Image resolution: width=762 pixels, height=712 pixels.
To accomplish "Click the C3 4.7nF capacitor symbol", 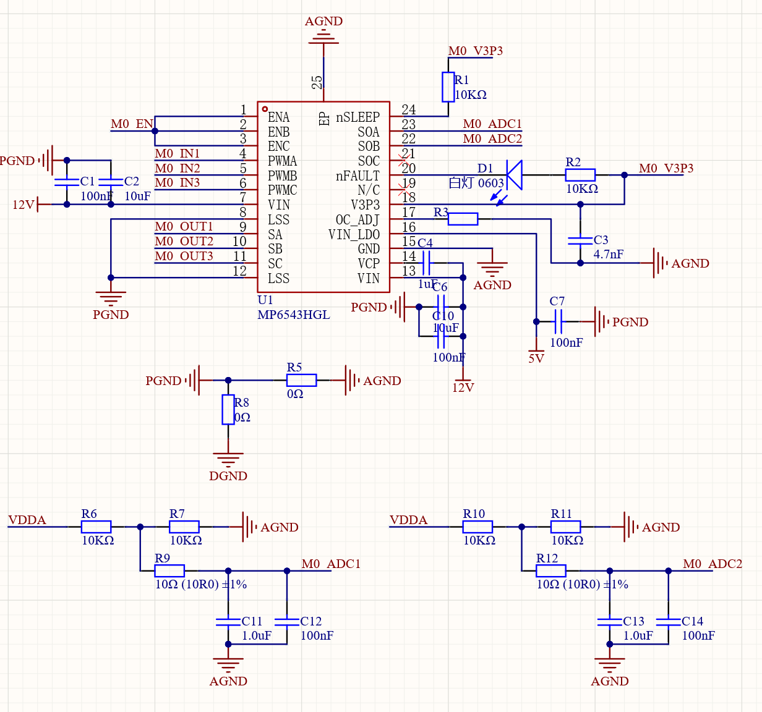I will tap(580, 240).
